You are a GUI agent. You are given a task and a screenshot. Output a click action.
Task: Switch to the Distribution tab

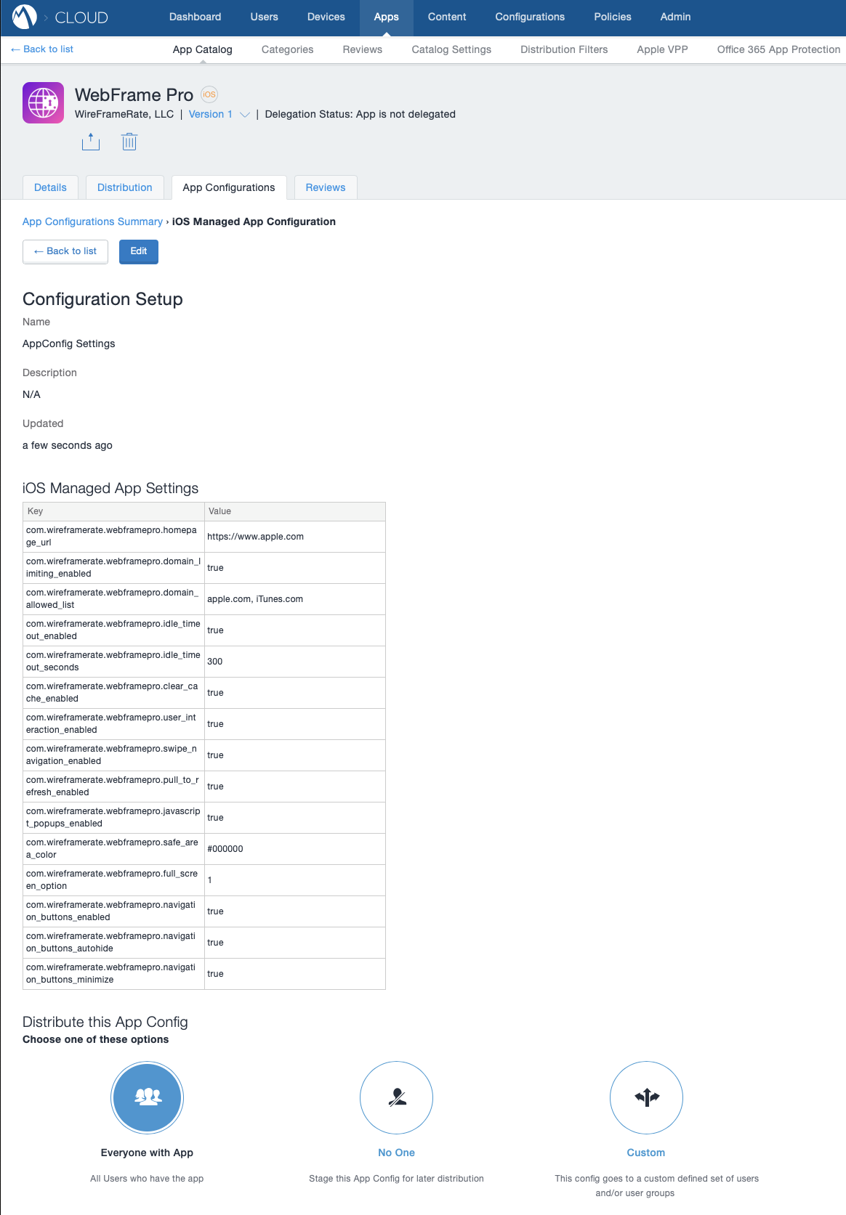coord(125,187)
